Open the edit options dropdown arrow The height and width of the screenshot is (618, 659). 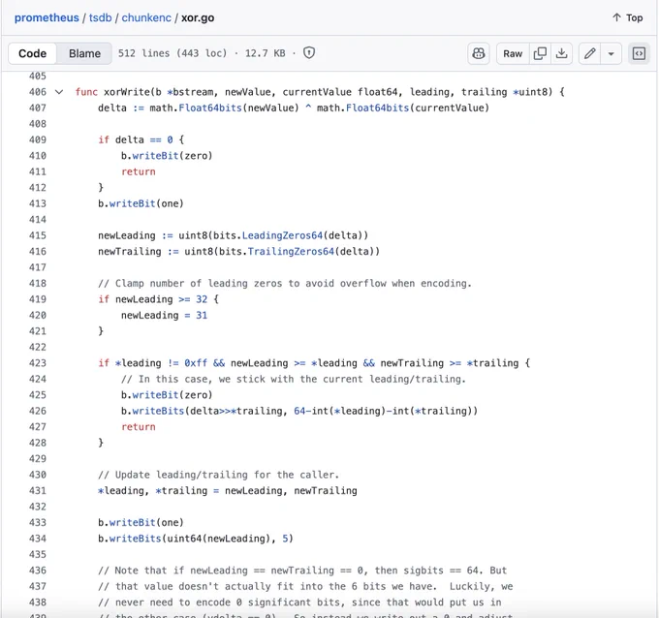tap(612, 53)
